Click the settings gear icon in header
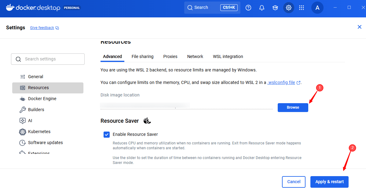 (x=289, y=8)
